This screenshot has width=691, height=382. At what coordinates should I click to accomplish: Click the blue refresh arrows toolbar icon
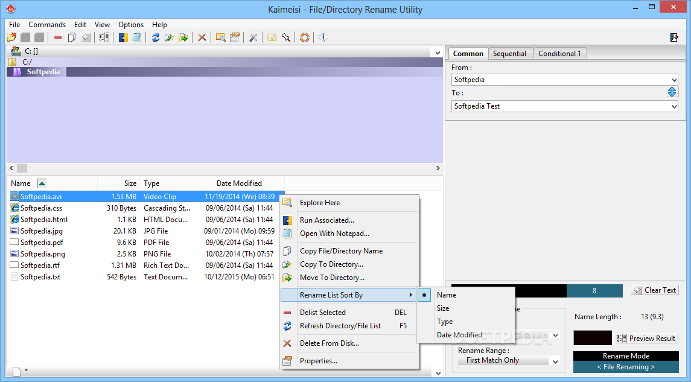pos(156,37)
